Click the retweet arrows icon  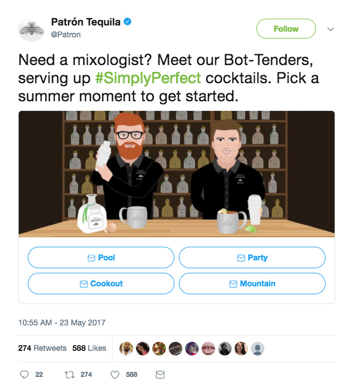pos(70,375)
